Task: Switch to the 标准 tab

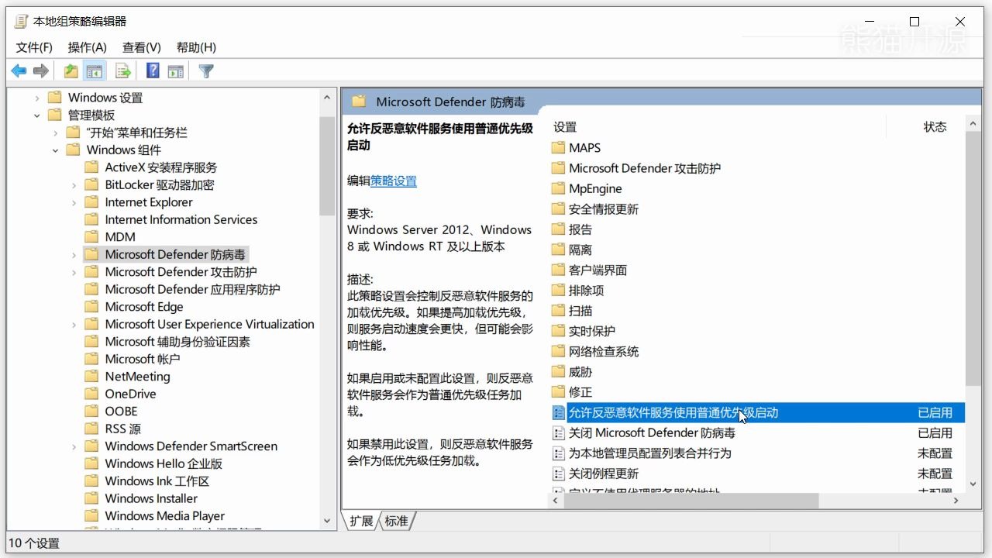Action: pos(396,521)
